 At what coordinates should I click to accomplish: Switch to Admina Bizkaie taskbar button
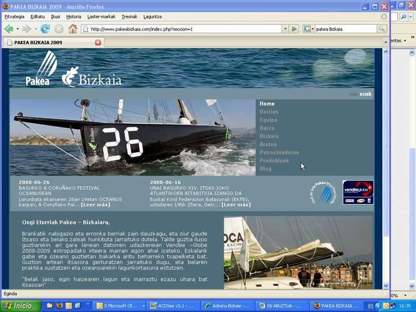[228, 306]
